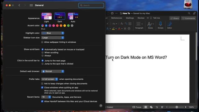Click the zoom out minus button in Word
Screen dimensions: 199x112
(167, 107)
